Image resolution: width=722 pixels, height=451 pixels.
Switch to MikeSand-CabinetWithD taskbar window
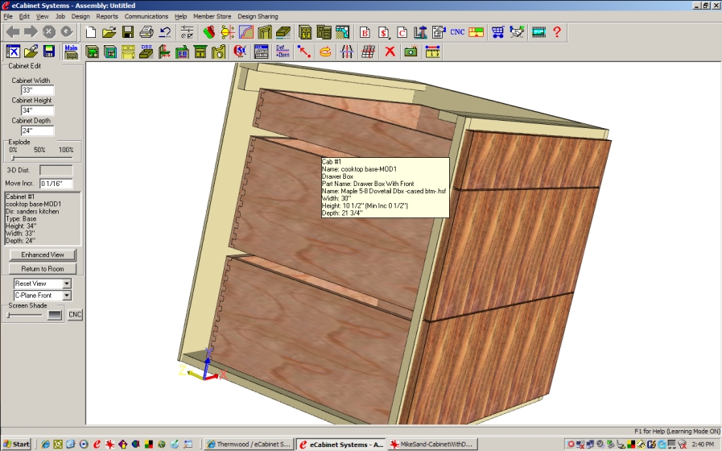tap(433, 444)
